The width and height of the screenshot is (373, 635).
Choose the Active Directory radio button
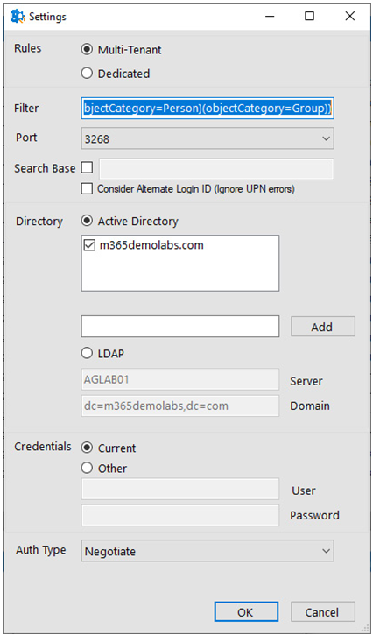coord(130,221)
